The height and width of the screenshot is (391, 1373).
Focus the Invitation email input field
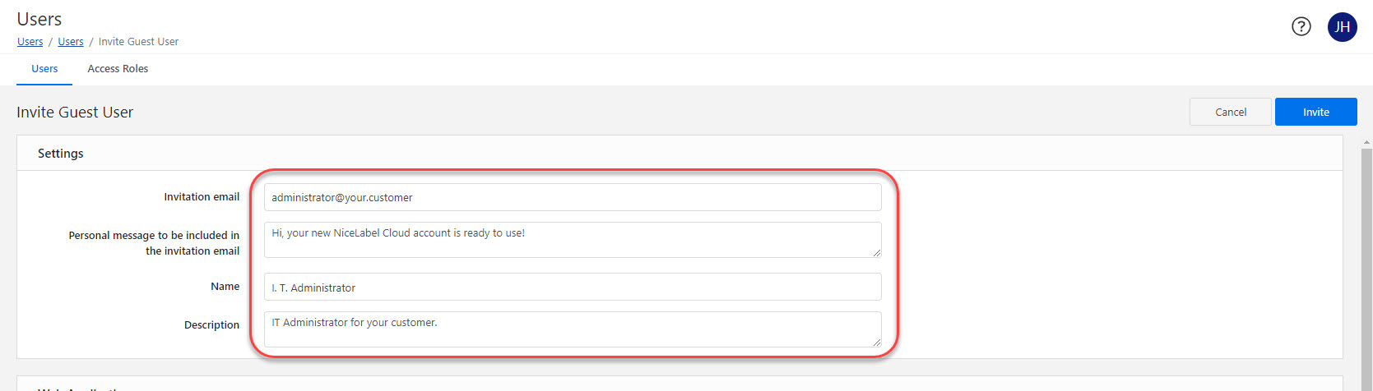click(572, 198)
